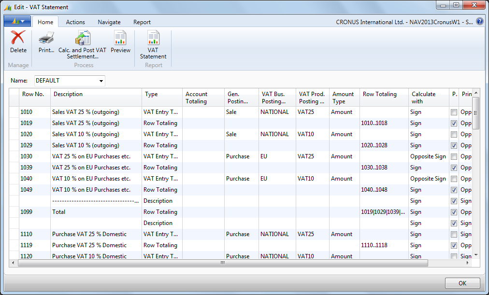Click "Purchase" posting type in row 1110
This screenshot has height=295, width=489.
click(x=238, y=234)
